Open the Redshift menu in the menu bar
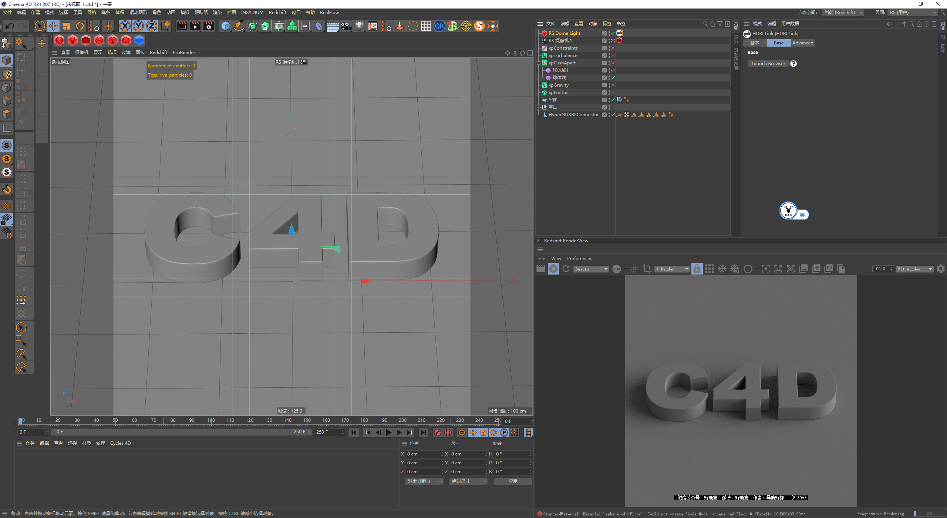This screenshot has width=947, height=518. 277,13
